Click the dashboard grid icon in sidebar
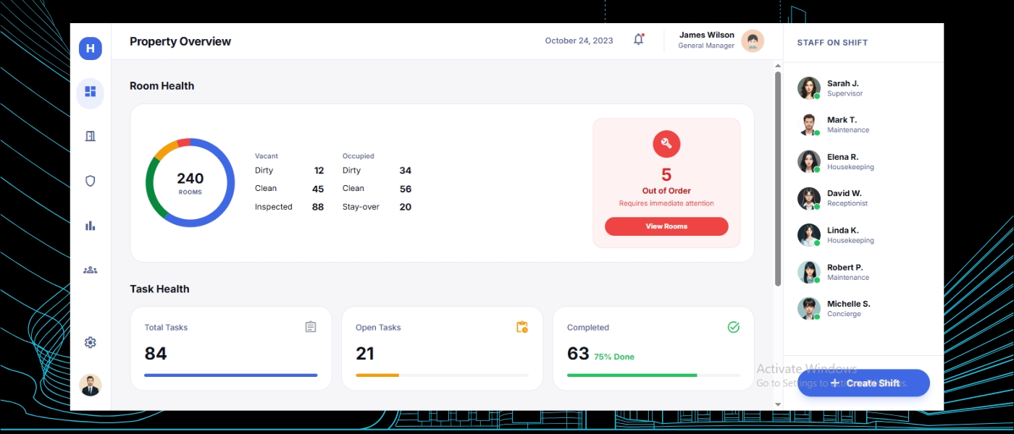 coord(90,92)
